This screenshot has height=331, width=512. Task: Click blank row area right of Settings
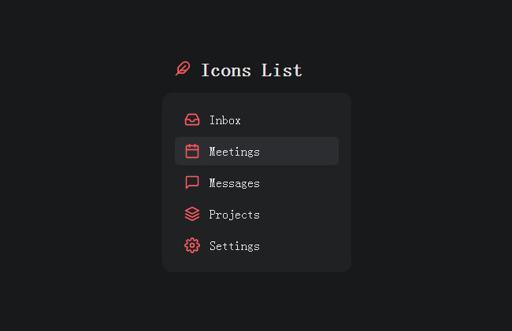(x=307, y=246)
